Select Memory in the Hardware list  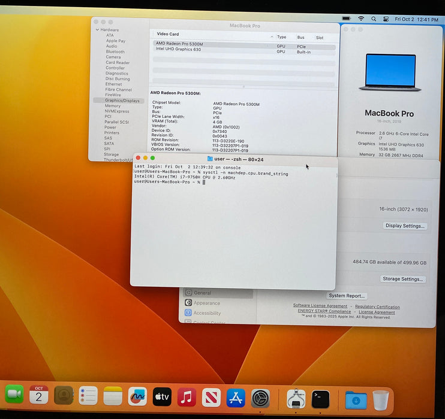point(113,106)
